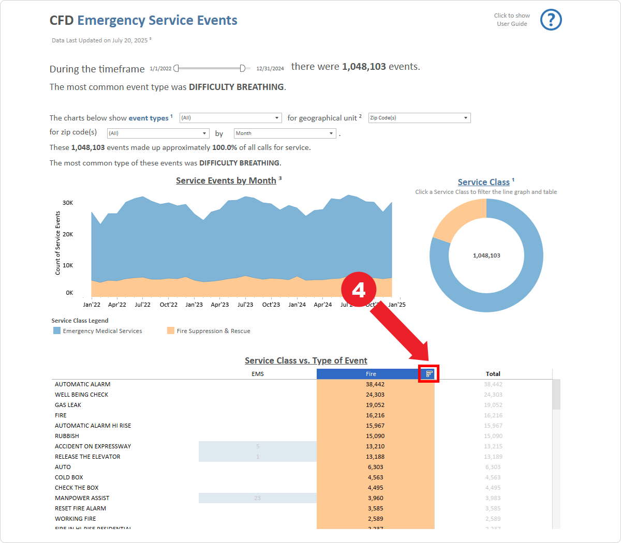The image size is (621, 543).
Task: Open the zip code(s) (All) dropdown
Action: coord(158,133)
